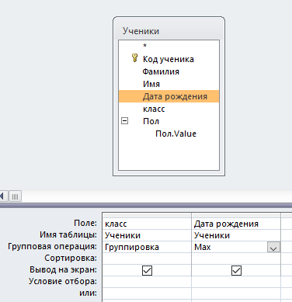Click Сортировка cell in класс column
This screenshot has height=302, width=292.
[147, 259]
